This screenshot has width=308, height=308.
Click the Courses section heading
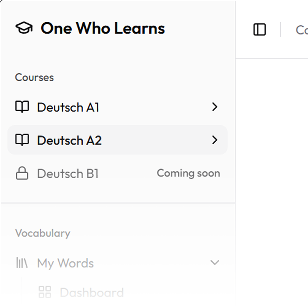(x=34, y=77)
